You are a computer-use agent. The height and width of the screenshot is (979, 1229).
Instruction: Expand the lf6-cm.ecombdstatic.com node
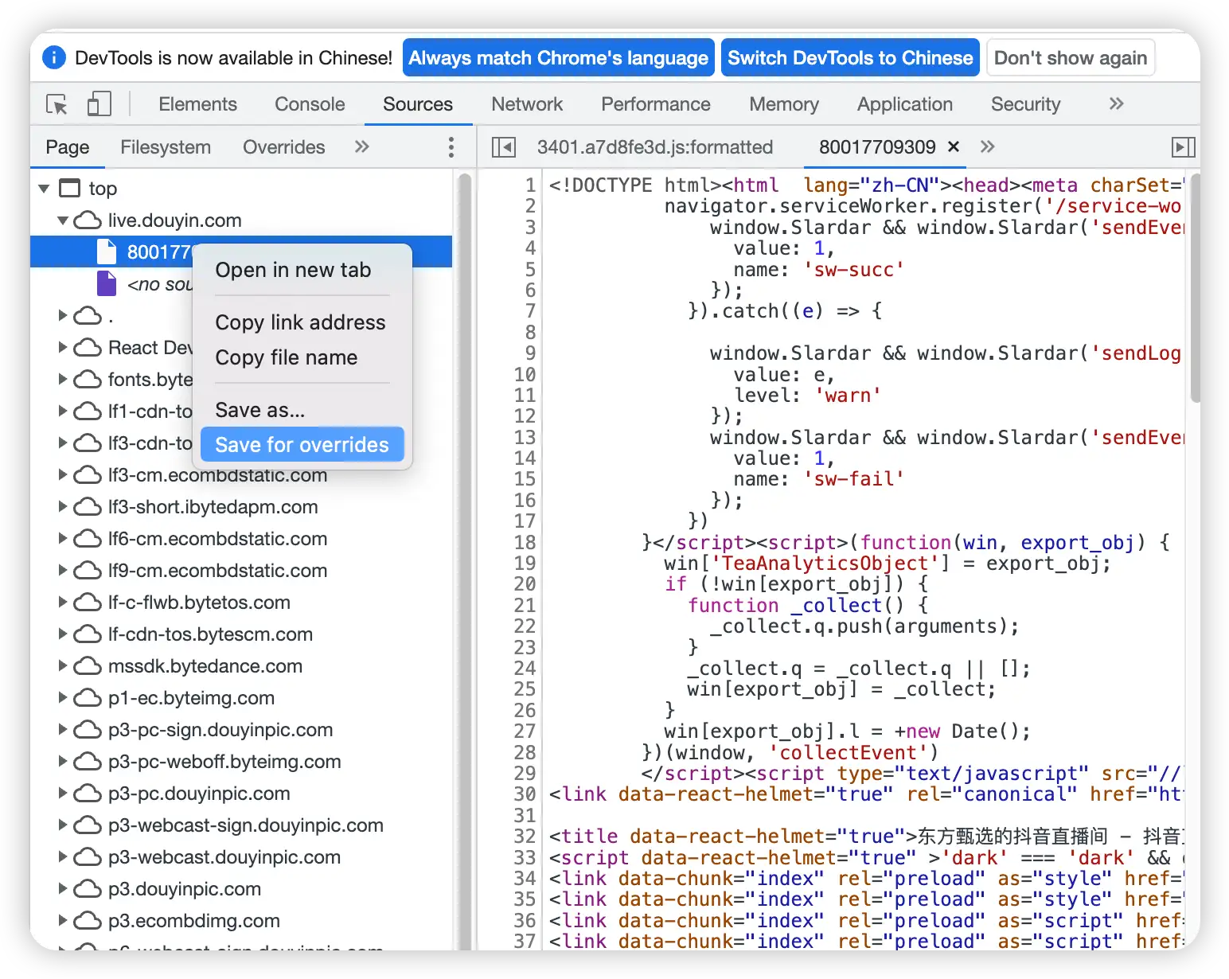tap(63, 539)
